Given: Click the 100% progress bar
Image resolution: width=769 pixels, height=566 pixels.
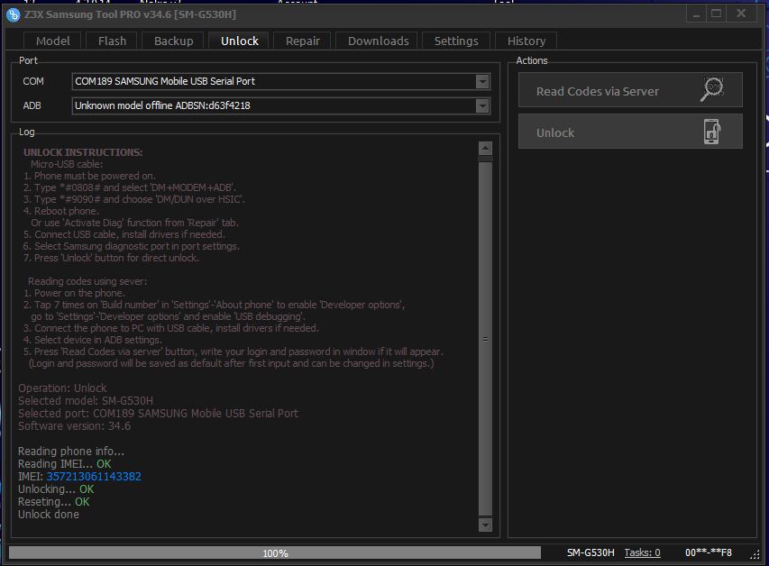Looking at the screenshot, I should [275, 552].
